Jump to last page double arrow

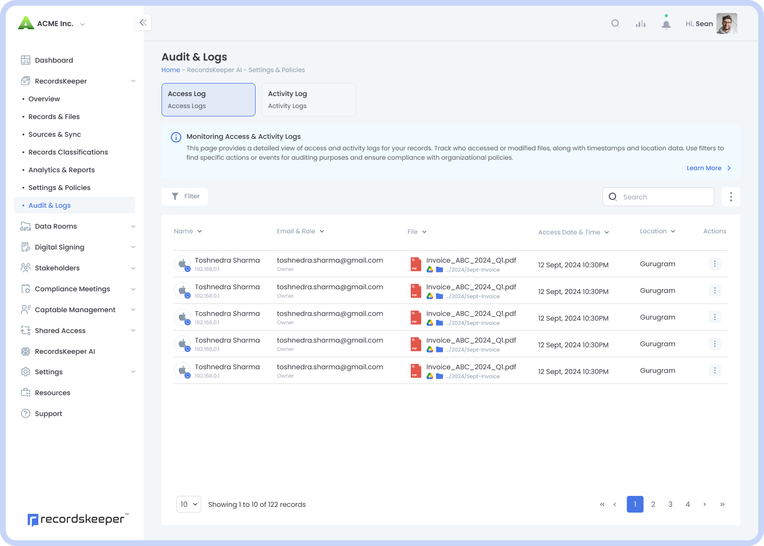click(722, 504)
